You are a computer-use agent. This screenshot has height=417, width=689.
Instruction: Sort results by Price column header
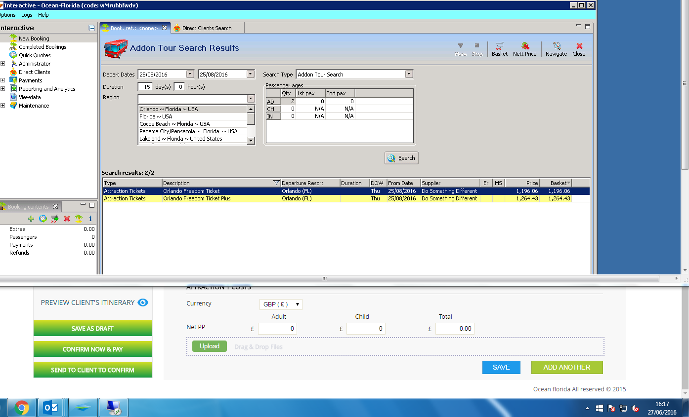pyautogui.click(x=522, y=183)
